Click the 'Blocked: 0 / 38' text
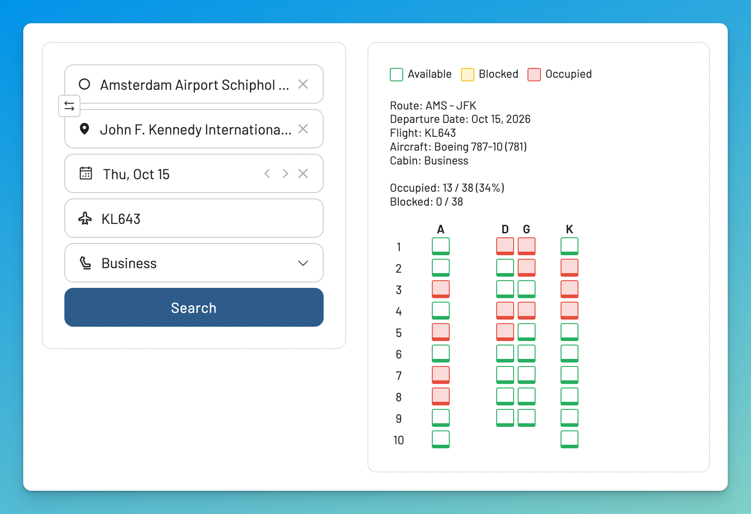The width and height of the screenshot is (751, 514). tap(426, 202)
